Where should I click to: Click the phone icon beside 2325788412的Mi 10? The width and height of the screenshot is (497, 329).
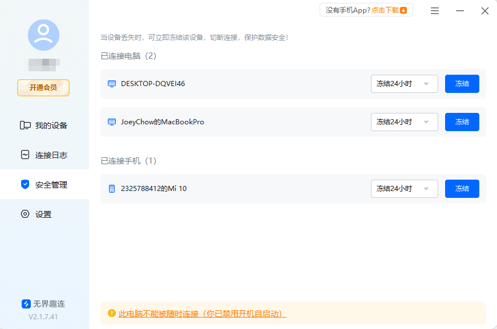111,188
